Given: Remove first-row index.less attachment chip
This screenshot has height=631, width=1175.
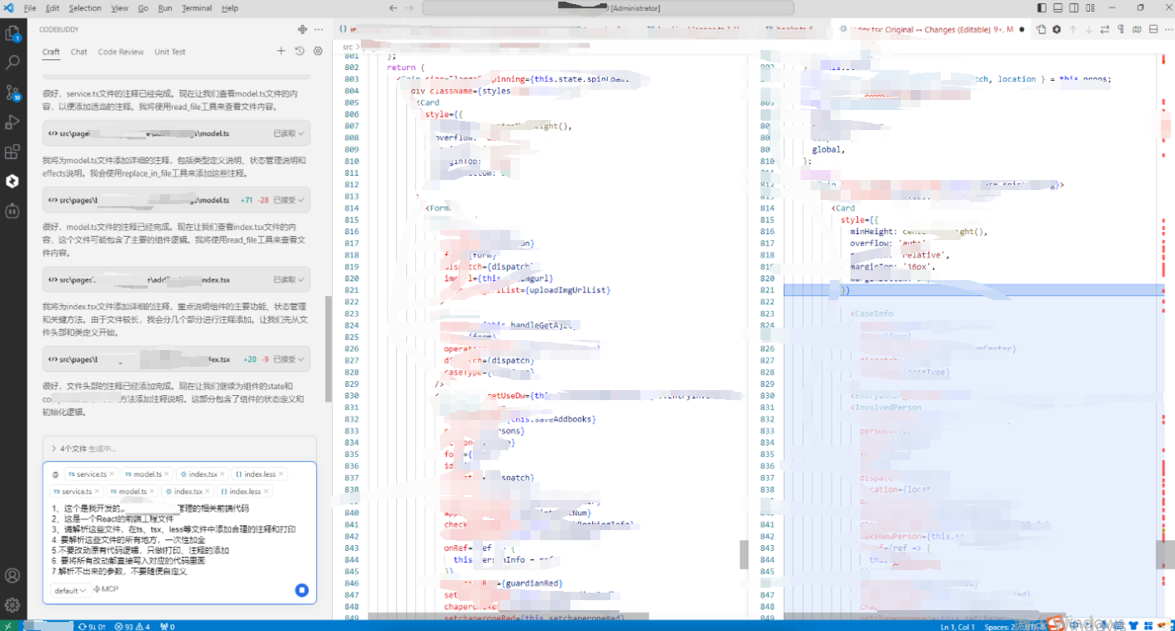Looking at the screenshot, I should (x=282, y=474).
